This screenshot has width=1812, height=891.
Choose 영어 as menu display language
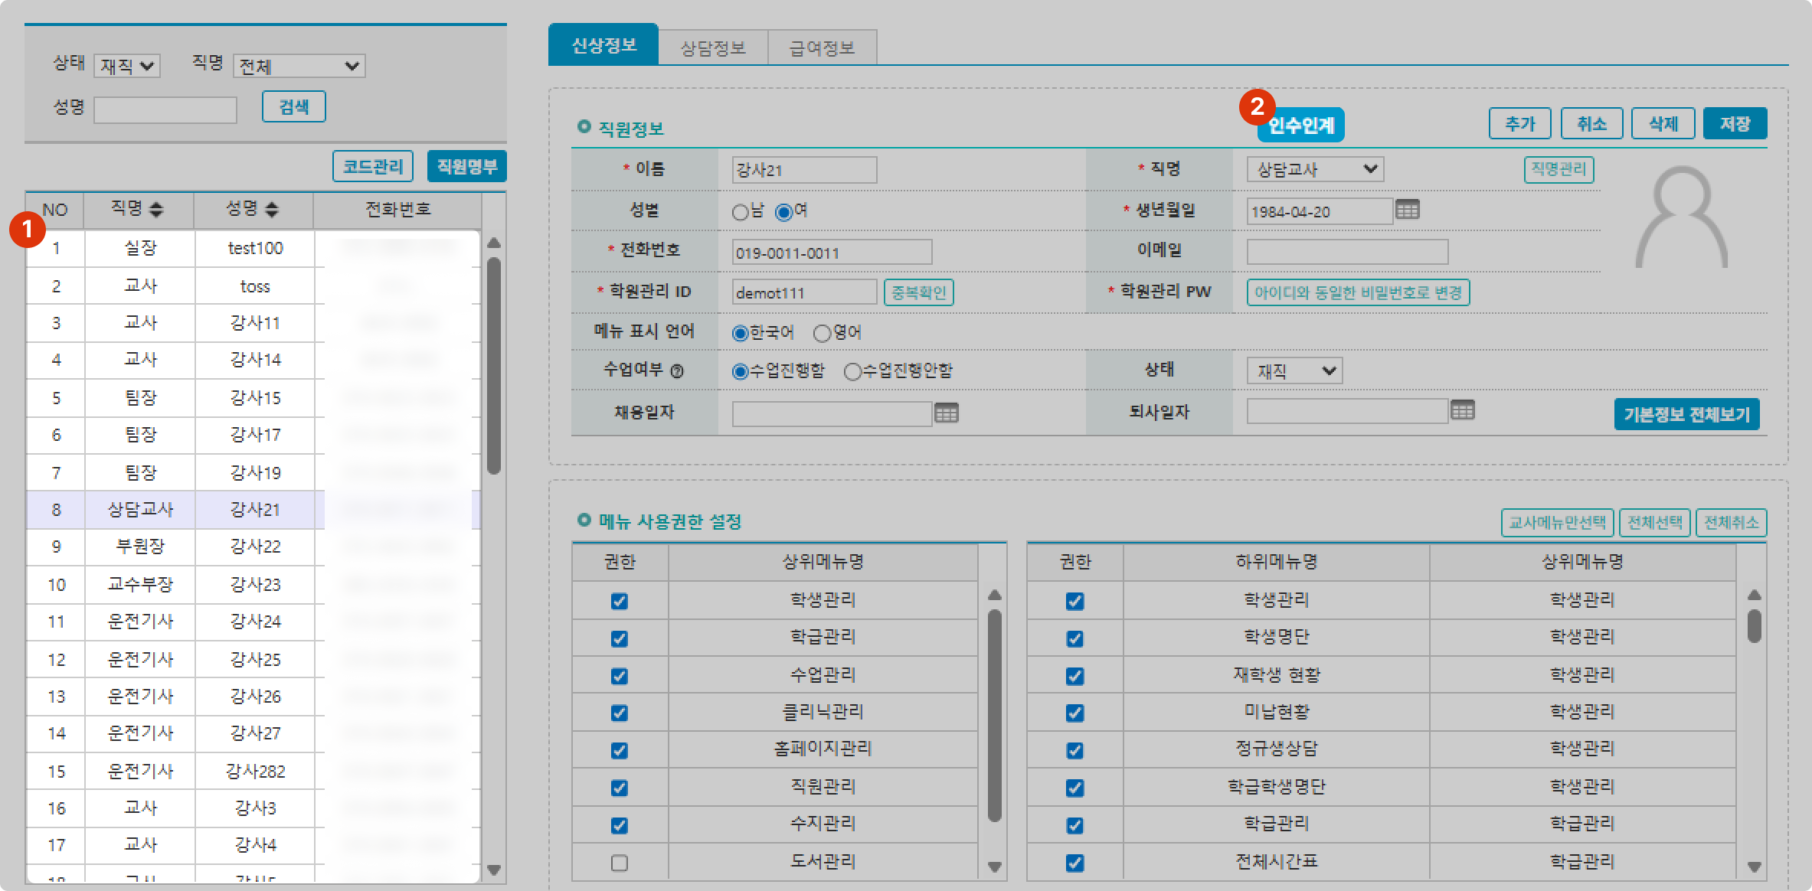point(823,333)
